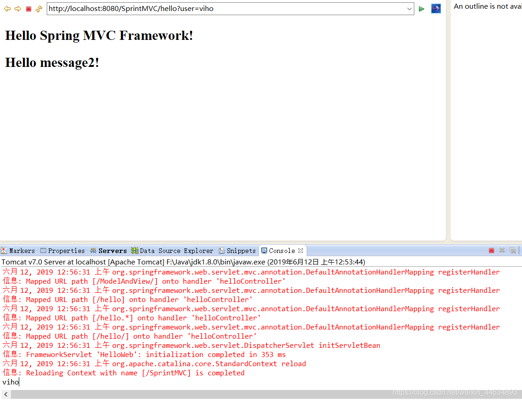This screenshot has width=522, height=401.
Task: Remove launch with single gray X
Action: [502, 250]
